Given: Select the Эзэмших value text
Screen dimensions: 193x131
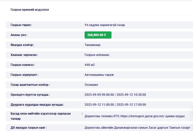Looking at the screenshot, I should pos(91,85).
